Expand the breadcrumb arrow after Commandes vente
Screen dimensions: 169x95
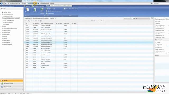38,3
